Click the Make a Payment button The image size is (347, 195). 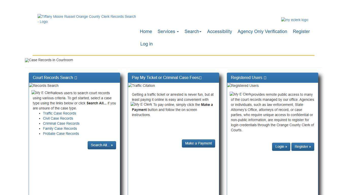198,143
